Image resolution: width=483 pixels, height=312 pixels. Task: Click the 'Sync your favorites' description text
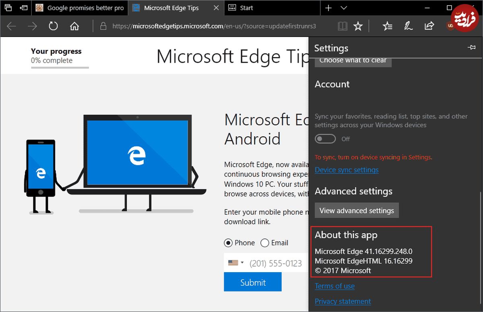pyautogui.click(x=391, y=121)
